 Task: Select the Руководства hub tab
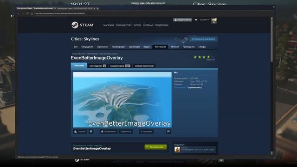pos(189,47)
